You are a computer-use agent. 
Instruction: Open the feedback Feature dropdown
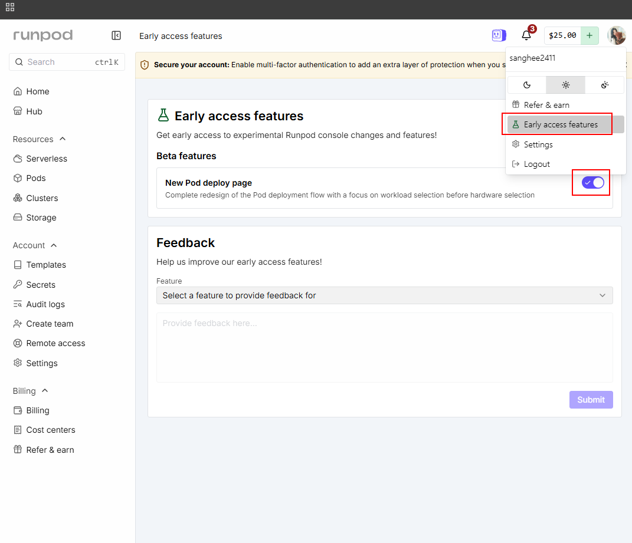click(385, 295)
